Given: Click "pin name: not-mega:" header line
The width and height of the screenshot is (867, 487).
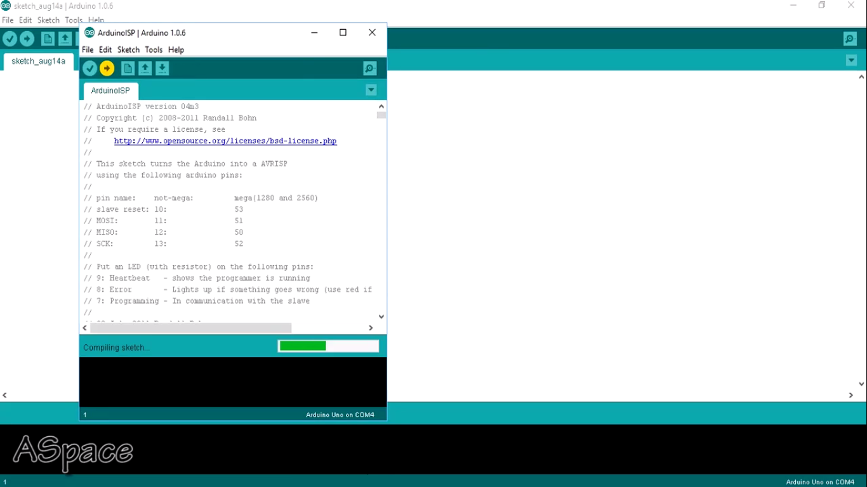Looking at the screenshot, I should coord(201,198).
